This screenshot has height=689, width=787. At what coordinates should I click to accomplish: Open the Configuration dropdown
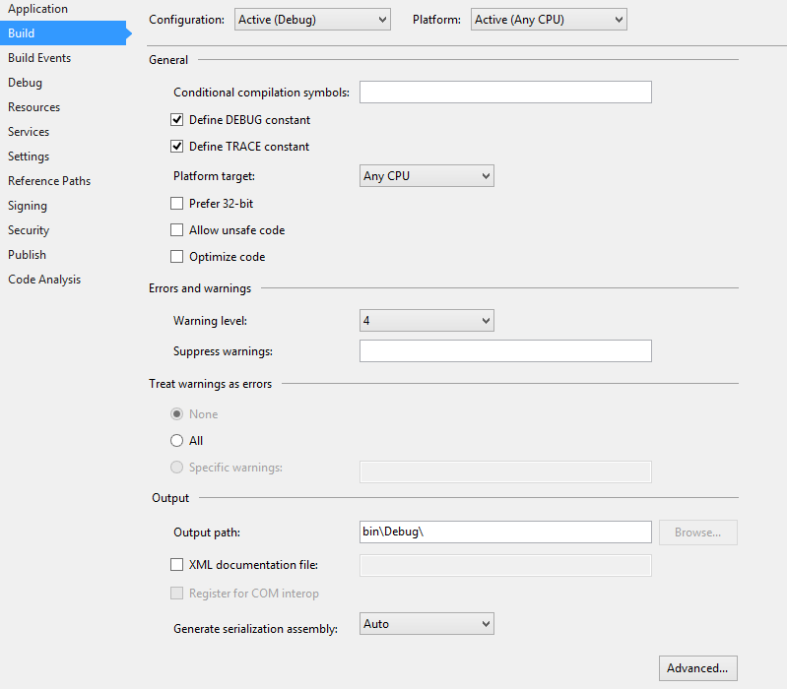click(313, 19)
